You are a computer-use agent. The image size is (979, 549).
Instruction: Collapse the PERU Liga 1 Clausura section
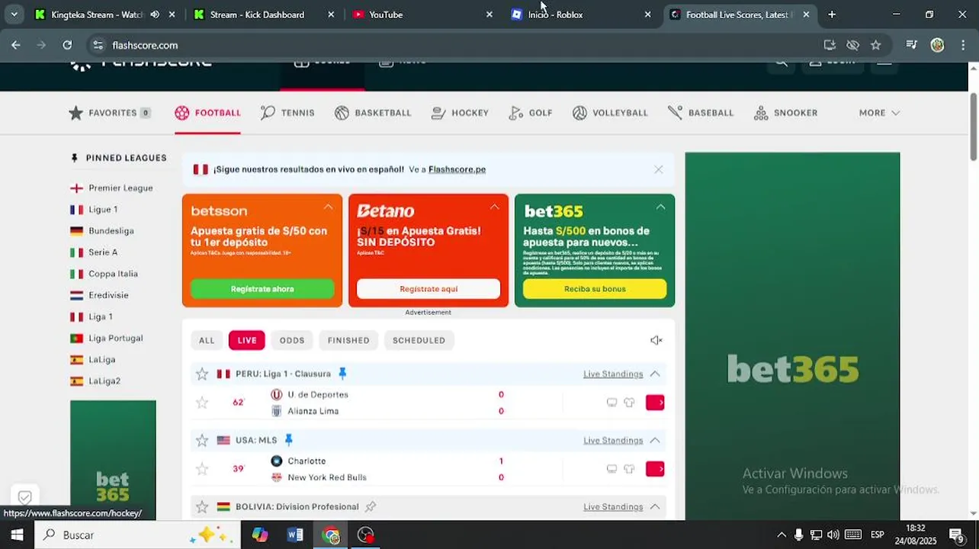pyautogui.click(x=655, y=374)
